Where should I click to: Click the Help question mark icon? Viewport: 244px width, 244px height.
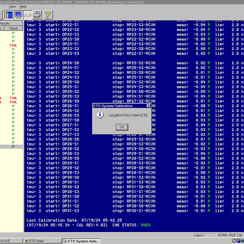[x=47, y=15]
